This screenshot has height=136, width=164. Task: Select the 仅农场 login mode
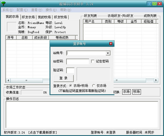(94, 86)
